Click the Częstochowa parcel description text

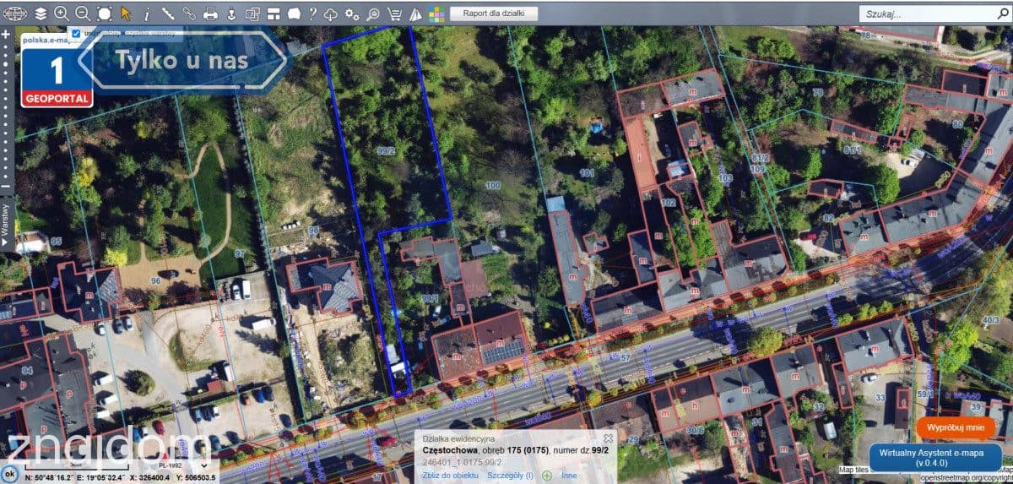(x=515, y=450)
